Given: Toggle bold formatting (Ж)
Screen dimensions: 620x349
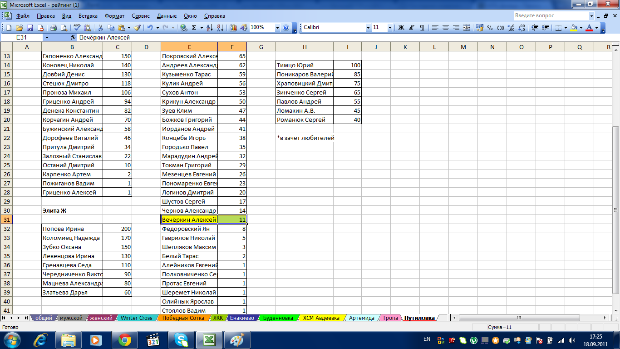Looking at the screenshot, I should (401, 28).
